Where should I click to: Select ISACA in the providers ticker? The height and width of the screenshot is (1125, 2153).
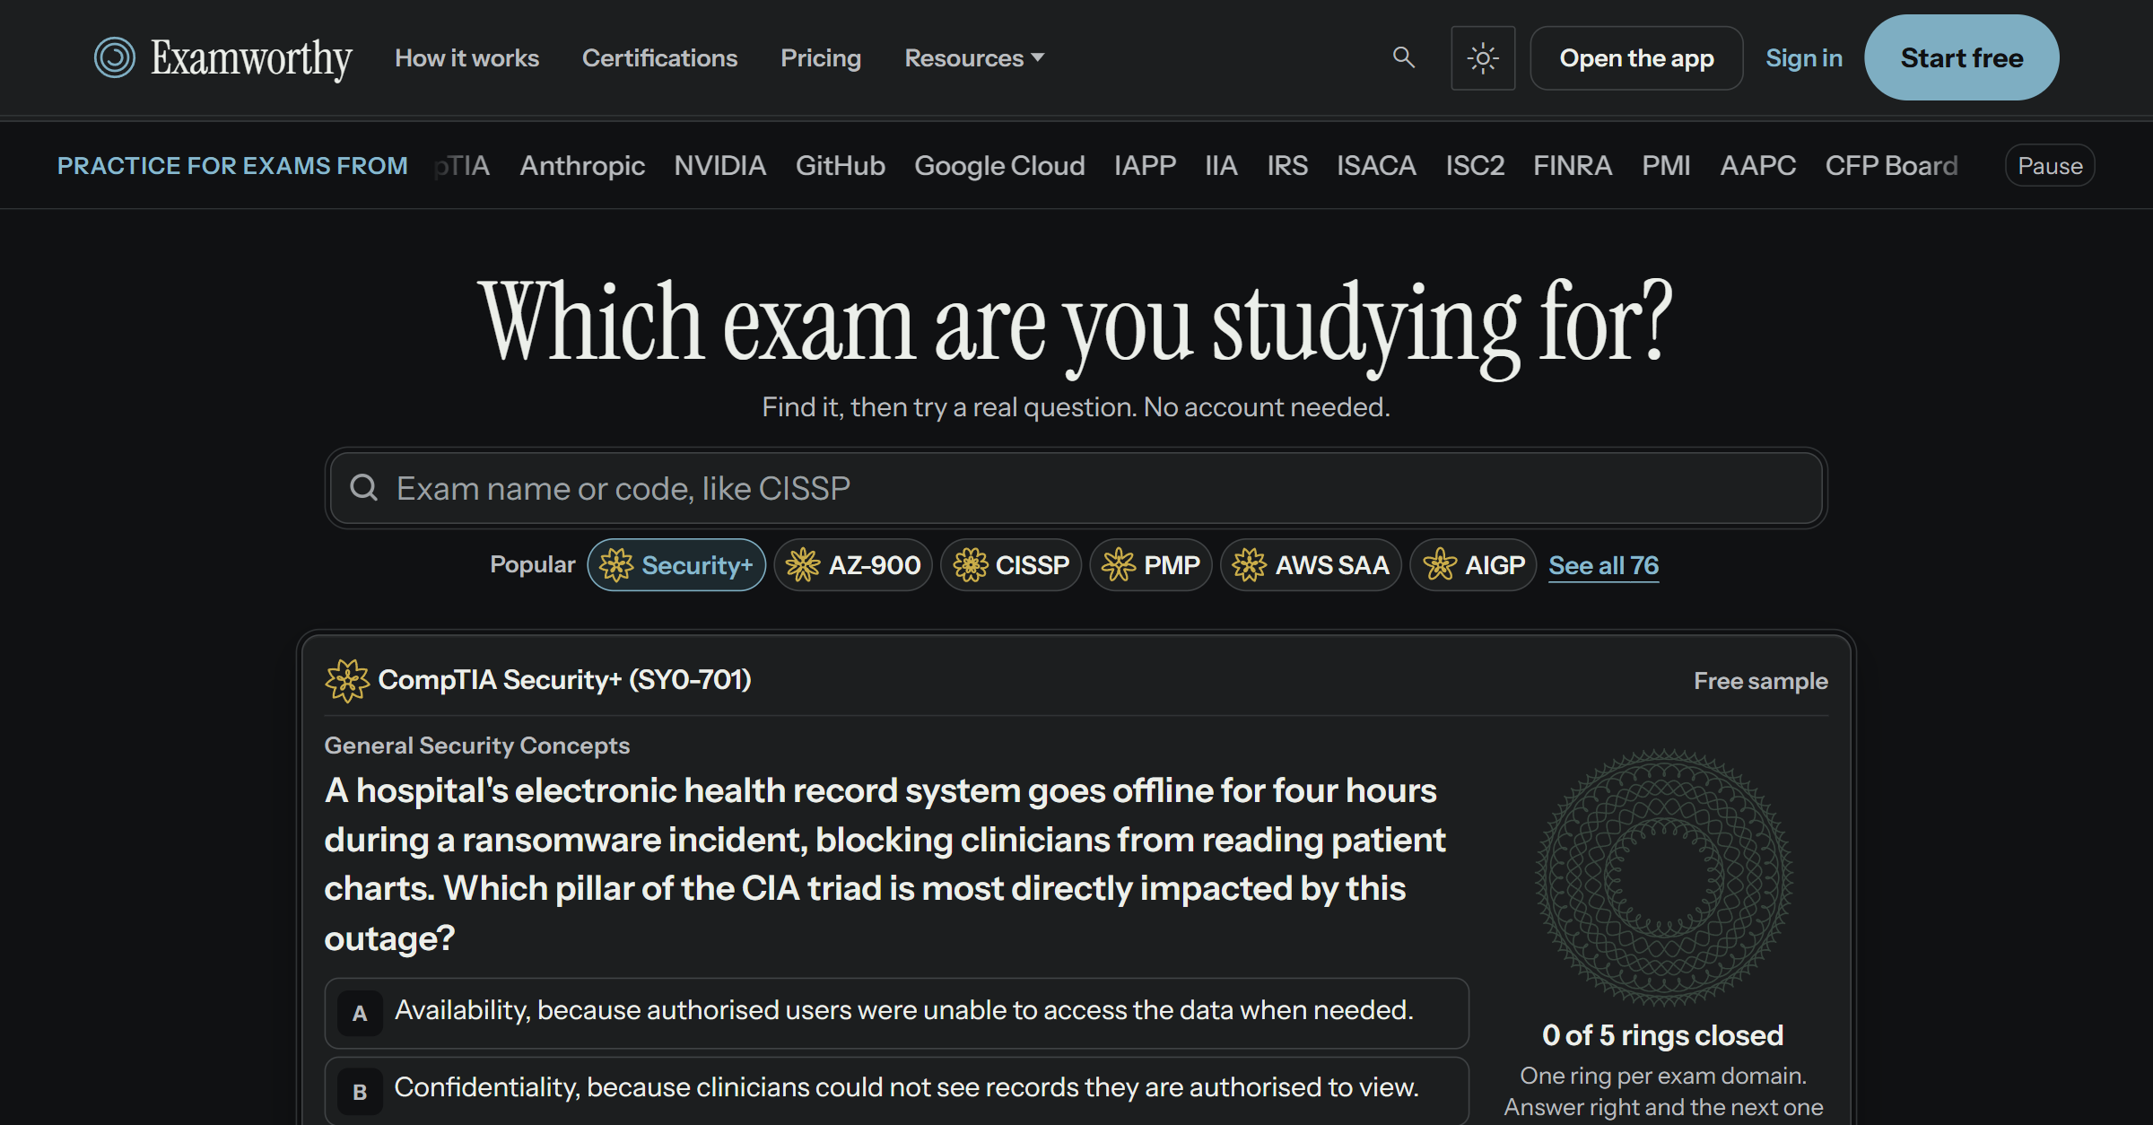pos(1376,165)
